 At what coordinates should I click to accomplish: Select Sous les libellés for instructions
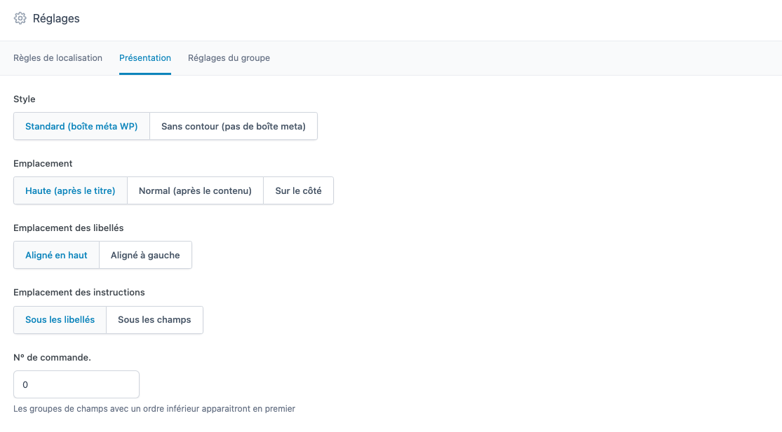pyautogui.click(x=60, y=320)
